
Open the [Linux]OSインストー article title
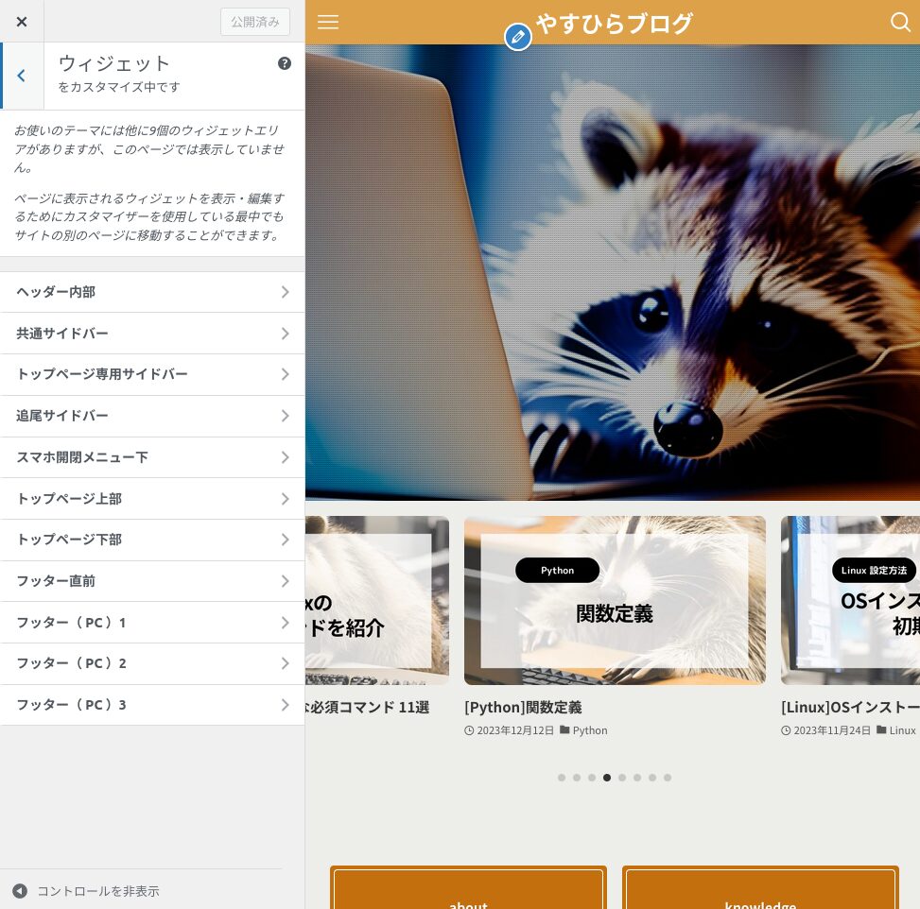pos(850,707)
